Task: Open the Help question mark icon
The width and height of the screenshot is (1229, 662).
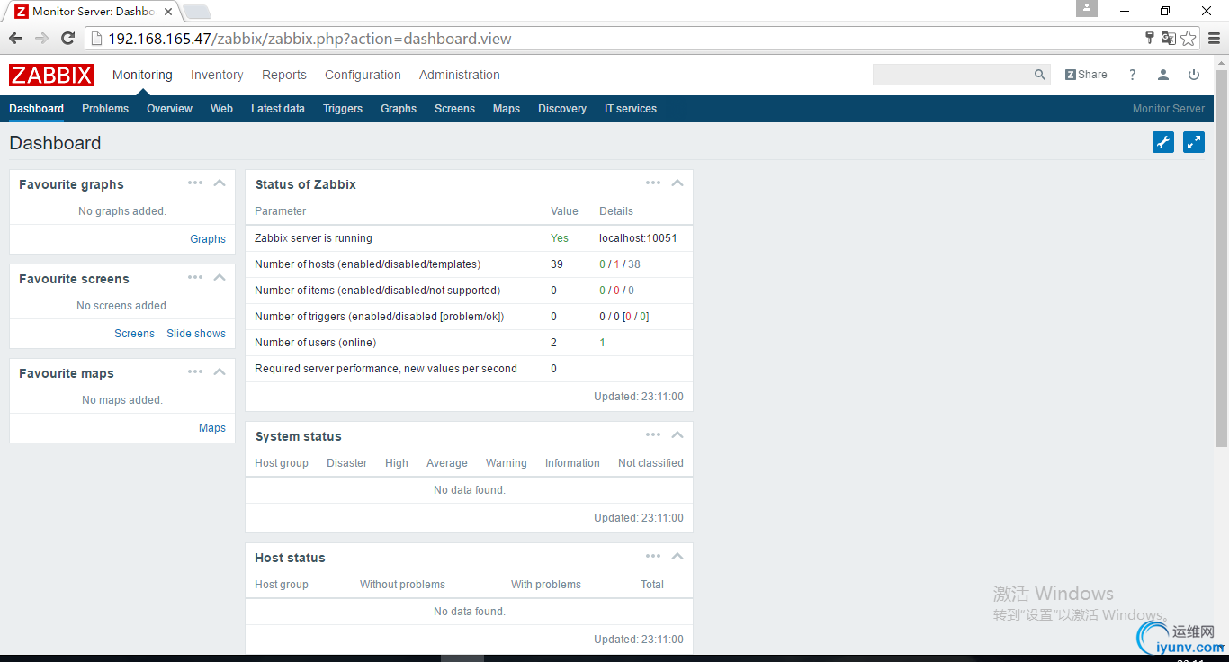Action: [x=1133, y=75]
